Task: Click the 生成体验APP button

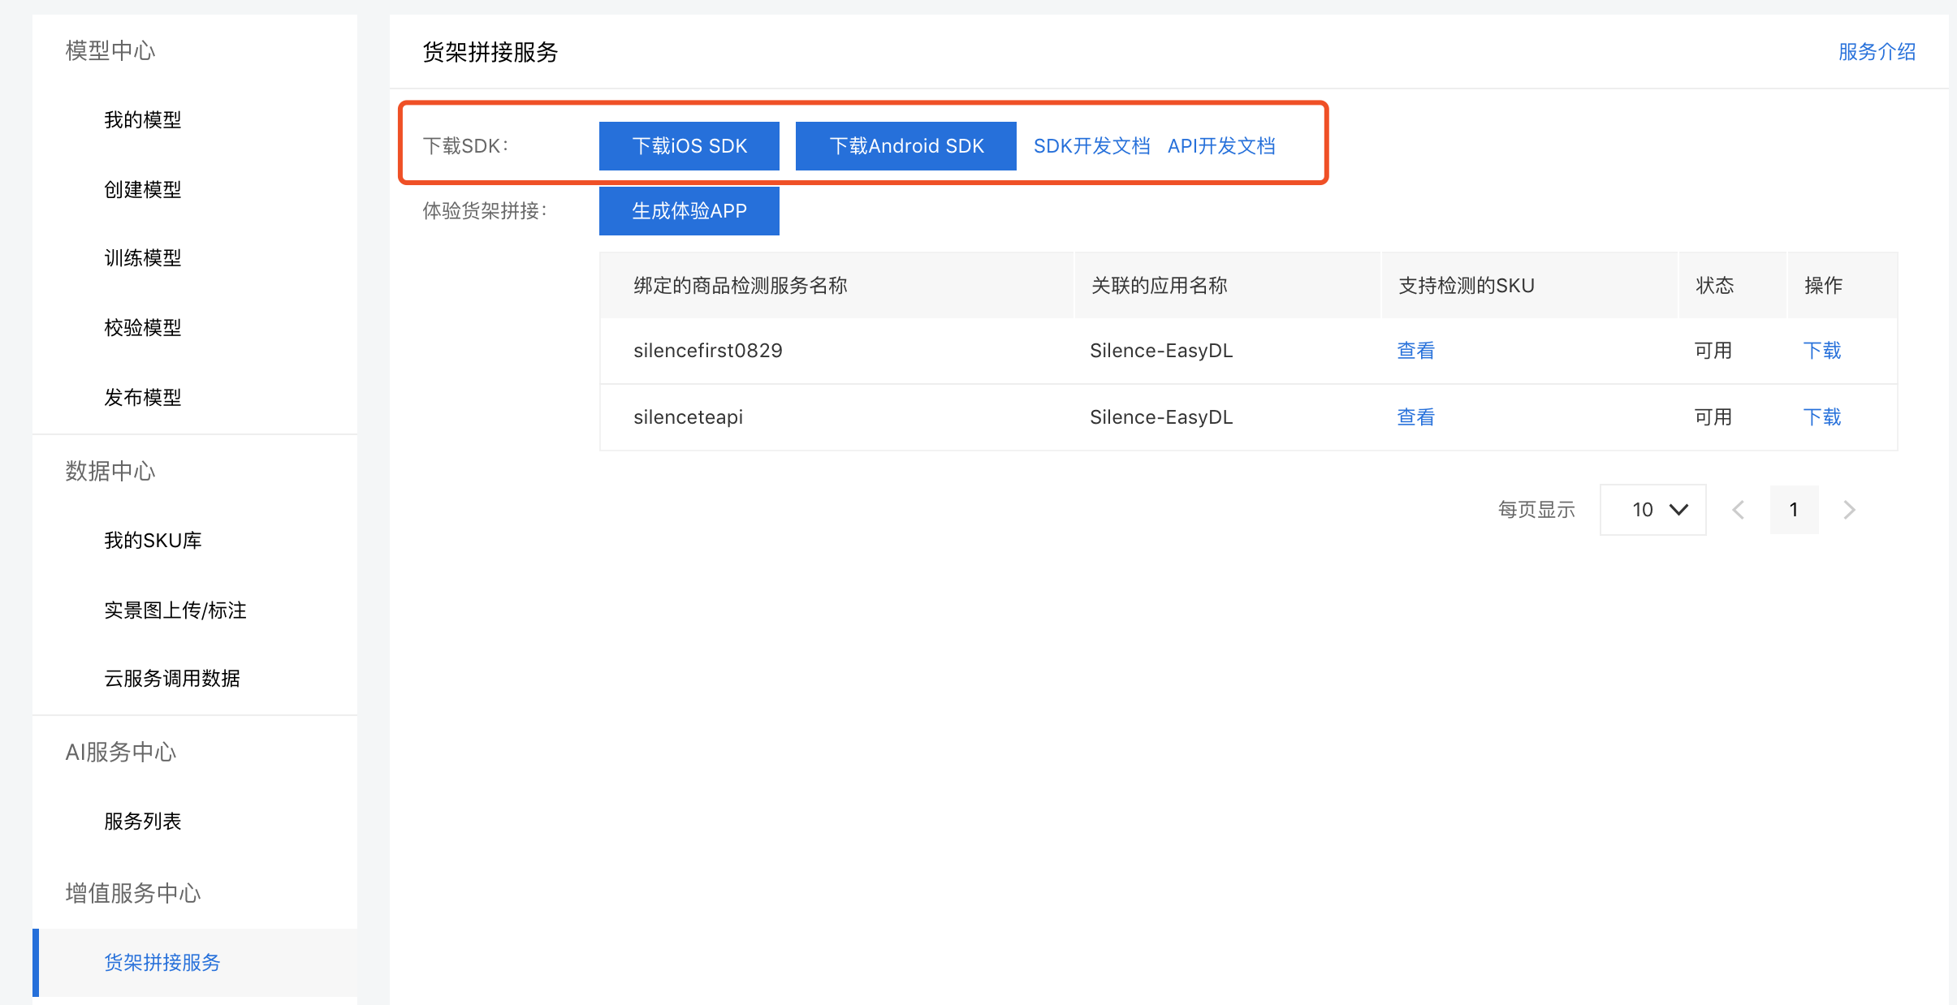Action: pyautogui.click(x=689, y=211)
